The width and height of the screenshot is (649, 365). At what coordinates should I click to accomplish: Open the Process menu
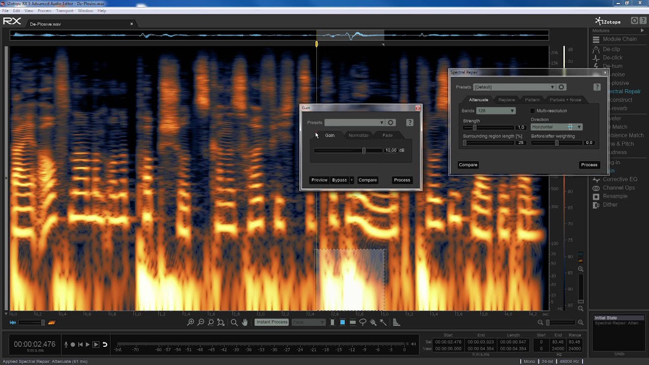tap(45, 11)
